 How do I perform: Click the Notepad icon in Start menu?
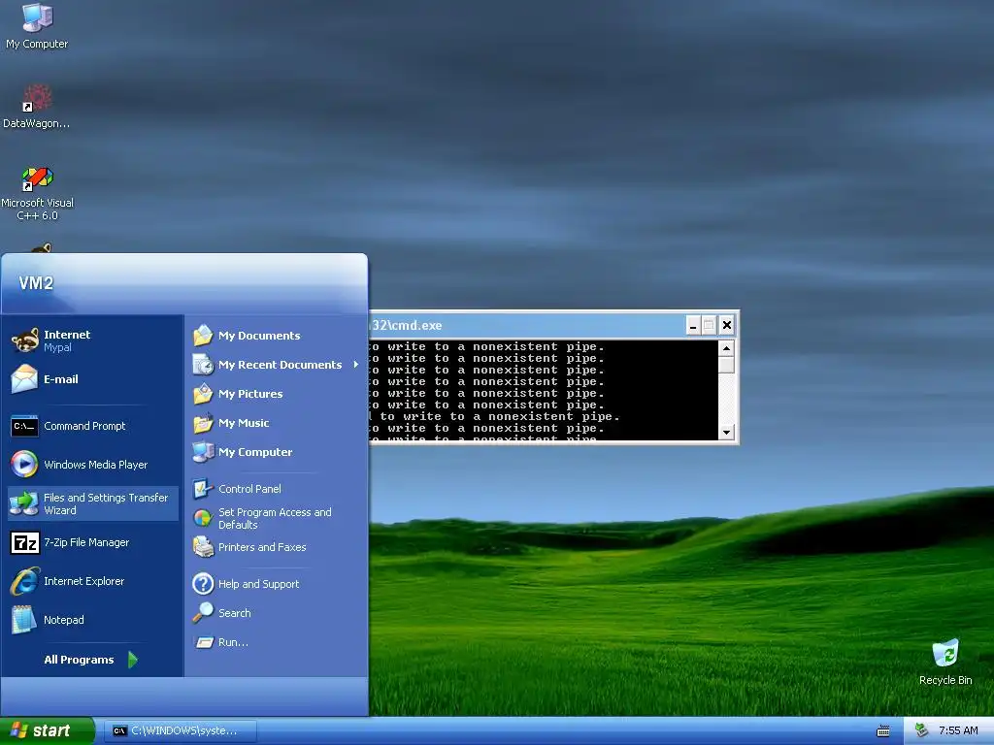pos(24,620)
